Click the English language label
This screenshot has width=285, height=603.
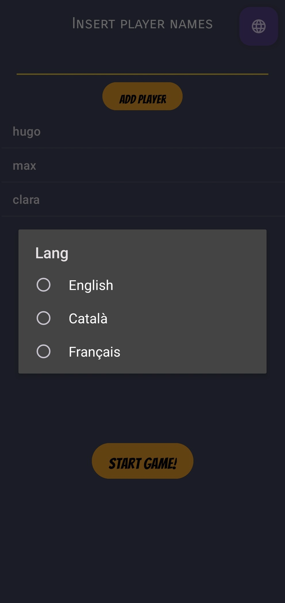pos(91,285)
